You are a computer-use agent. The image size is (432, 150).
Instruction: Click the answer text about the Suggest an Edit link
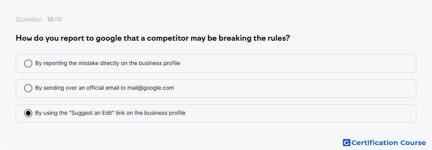[x=110, y=113]
